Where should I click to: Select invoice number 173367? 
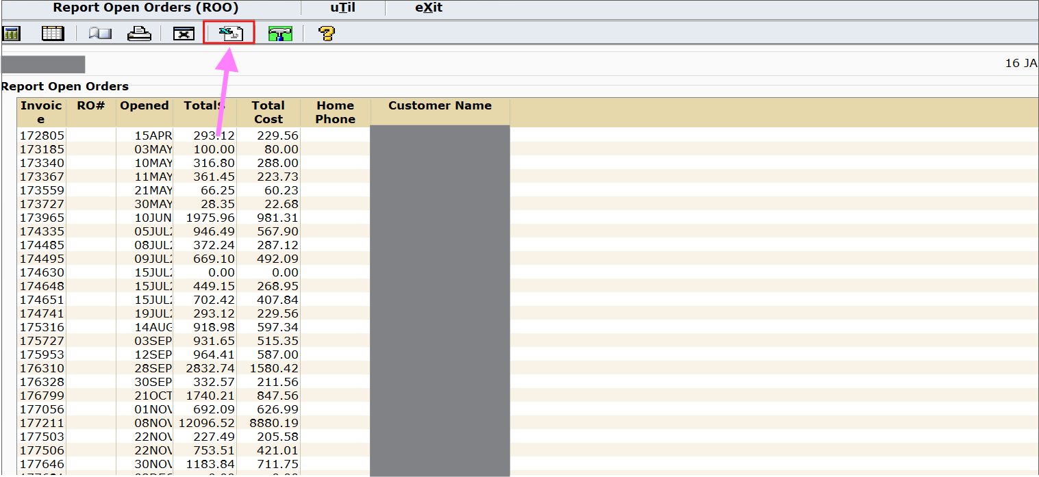pyautogui.click(x=42, y=177)
